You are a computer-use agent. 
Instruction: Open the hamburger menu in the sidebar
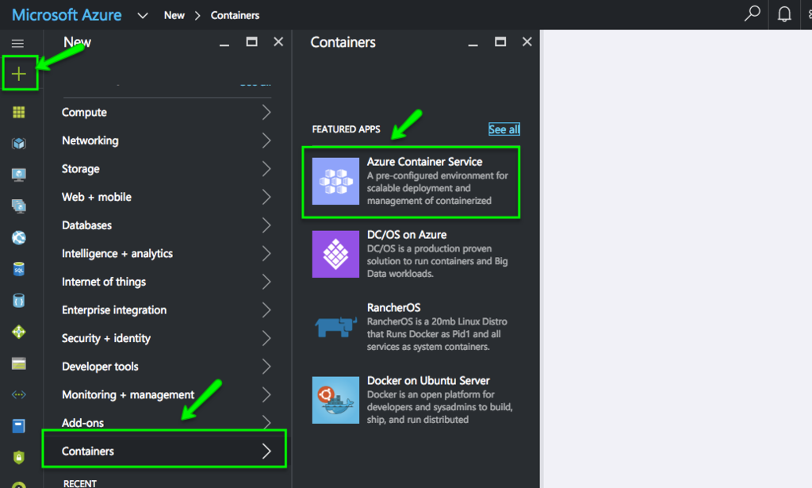[x=17, y=44]
